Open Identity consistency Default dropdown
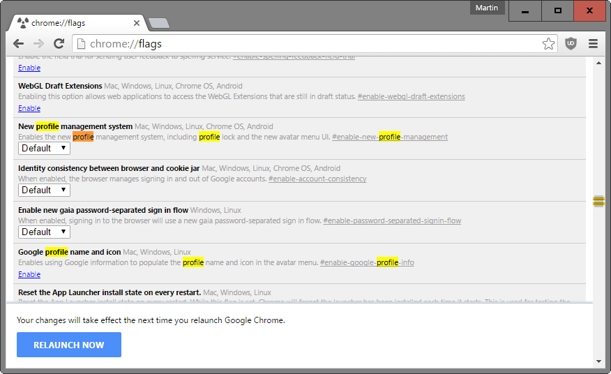Screen dimensions: 611x374 44,190
